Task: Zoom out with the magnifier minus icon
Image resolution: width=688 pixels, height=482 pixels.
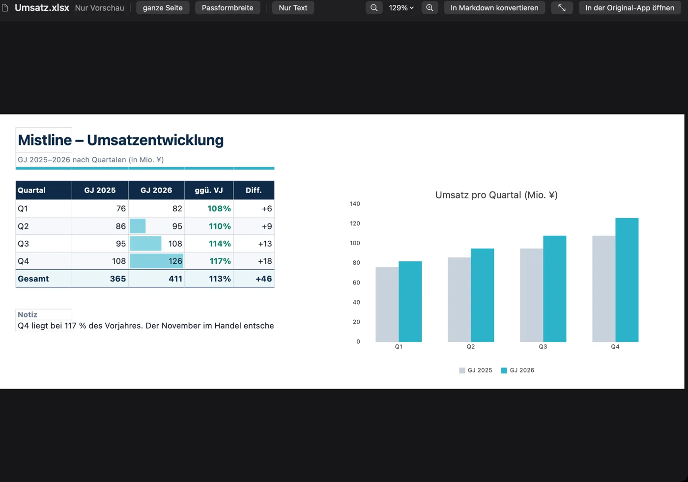Action: coord(374,8)
